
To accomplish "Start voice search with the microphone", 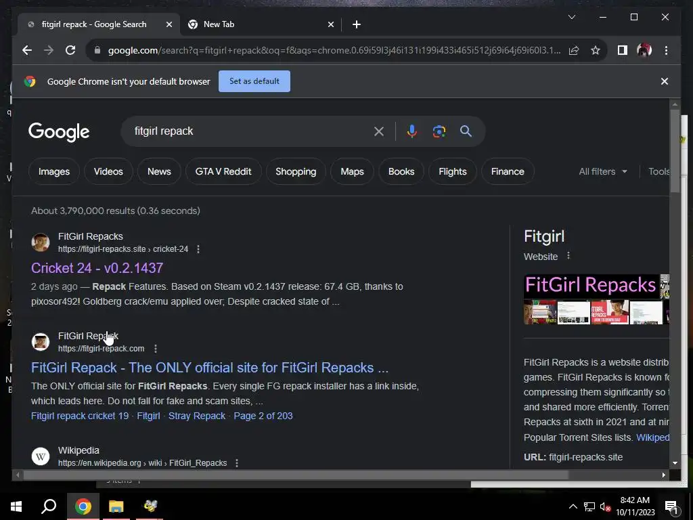I will coord(412,131).
